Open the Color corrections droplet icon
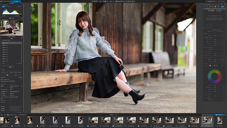The image size is (227, 128). coord(210,7)
